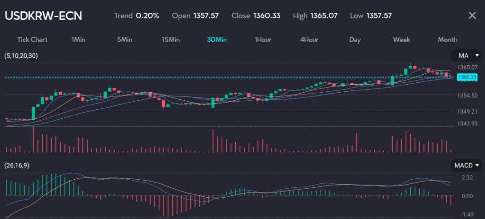Screen dimensions: 485x219
Task: Click the USDKRW-ECN symbol title
Action: coord(43,16)
